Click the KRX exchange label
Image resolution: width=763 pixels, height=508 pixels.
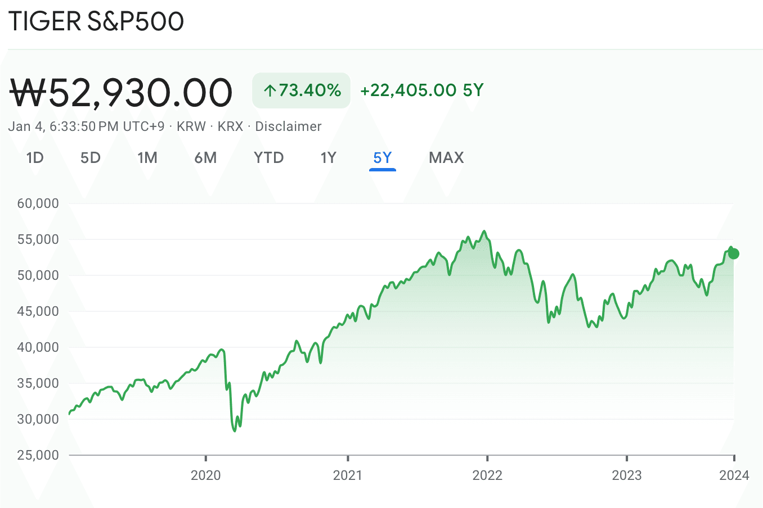230,126
